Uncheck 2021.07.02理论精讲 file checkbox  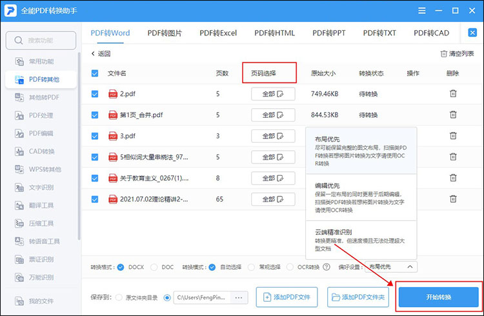[x=95, y=199]
